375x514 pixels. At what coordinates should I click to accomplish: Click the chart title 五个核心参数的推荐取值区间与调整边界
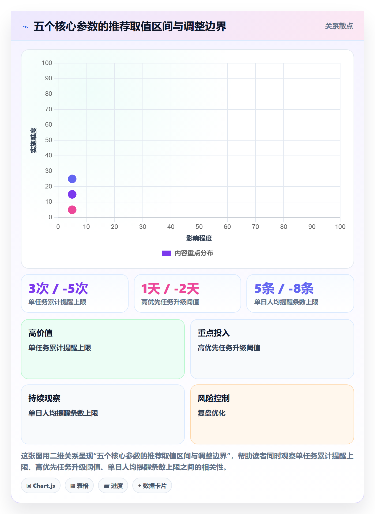pyautogui.click(x=130, y=26)
